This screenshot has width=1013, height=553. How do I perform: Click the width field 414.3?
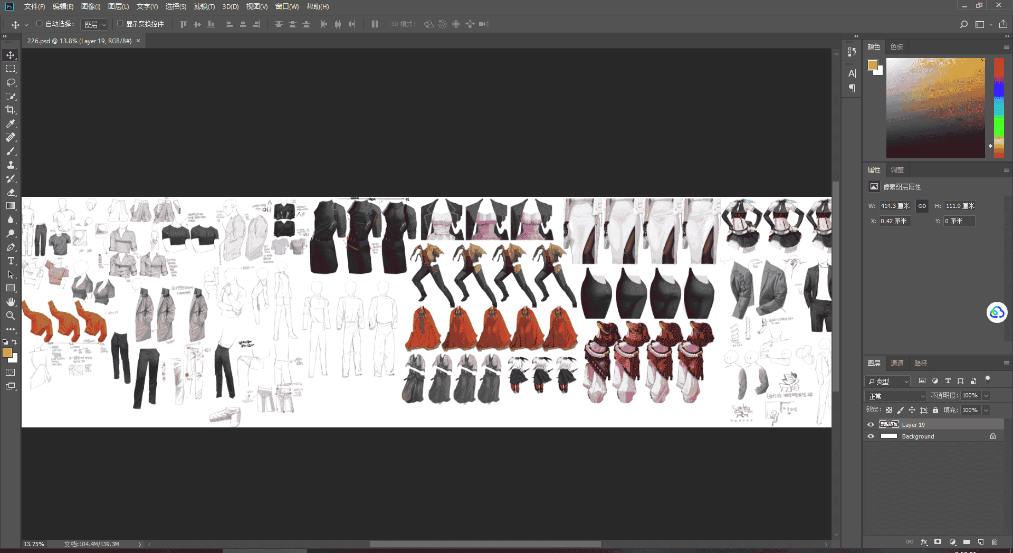[895, 206]
